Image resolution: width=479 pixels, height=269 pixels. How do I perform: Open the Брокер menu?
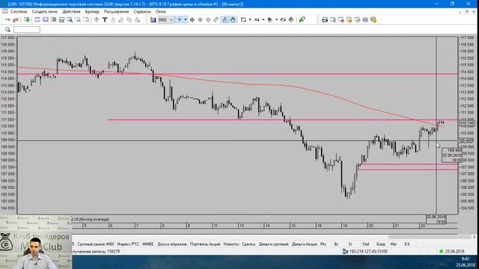coord(92,11)
